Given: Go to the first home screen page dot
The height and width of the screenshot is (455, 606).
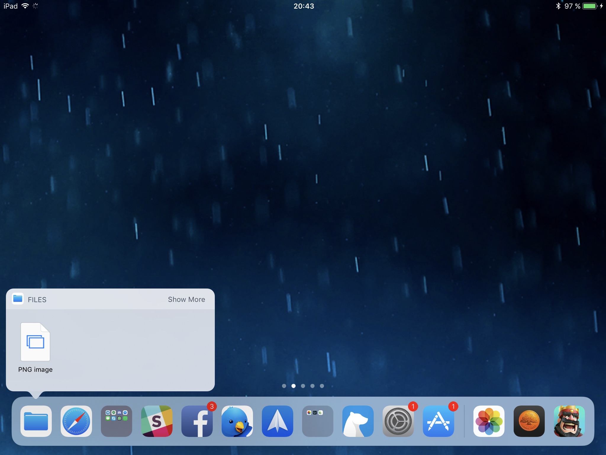Looking at the screenshot, I should pos(284,386).
